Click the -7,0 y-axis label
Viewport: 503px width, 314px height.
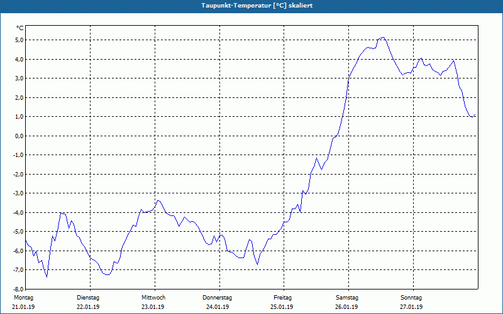point(18,270)
